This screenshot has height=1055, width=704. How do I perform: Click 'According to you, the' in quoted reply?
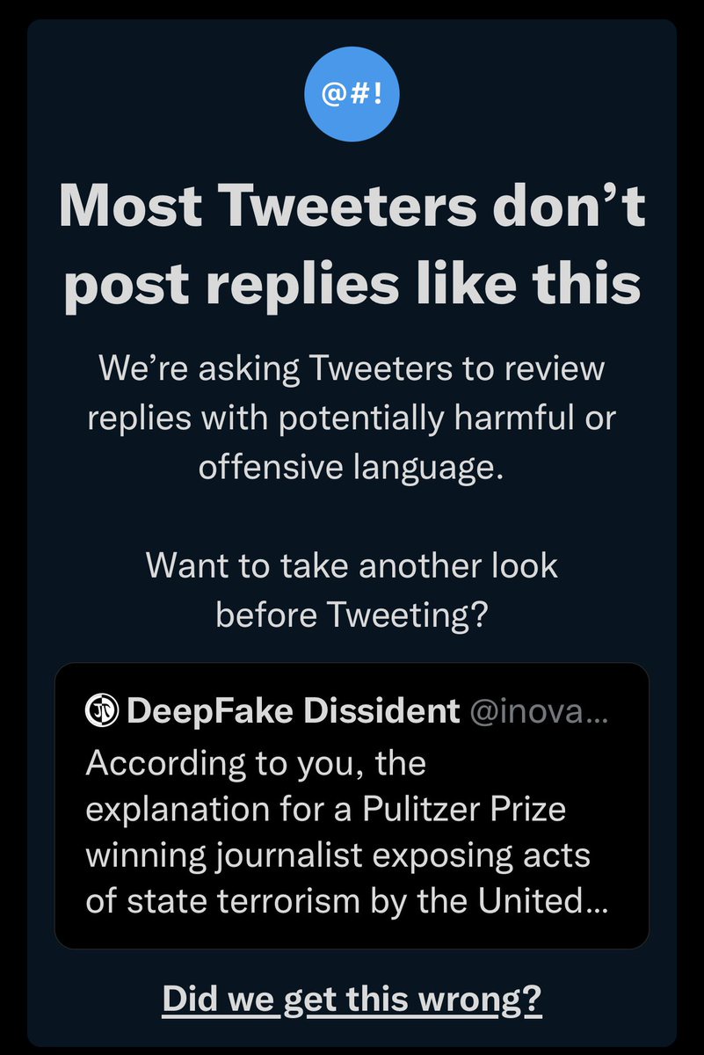click(256, 762)
